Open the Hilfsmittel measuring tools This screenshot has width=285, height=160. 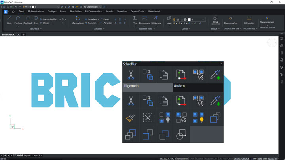249,20
